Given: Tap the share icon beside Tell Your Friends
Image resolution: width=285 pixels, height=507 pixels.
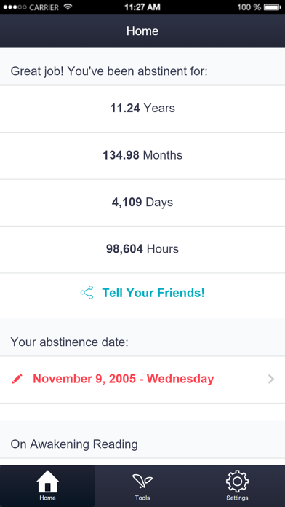Looking at the screenshot, I should click(x=87, y=293).
